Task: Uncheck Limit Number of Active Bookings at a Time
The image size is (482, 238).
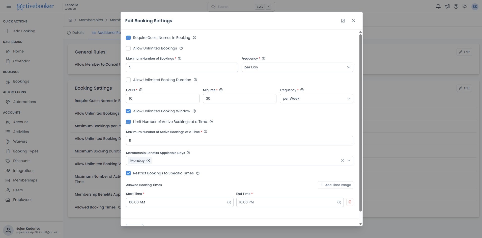Action: pyautogui.click(x=128, y=122)
